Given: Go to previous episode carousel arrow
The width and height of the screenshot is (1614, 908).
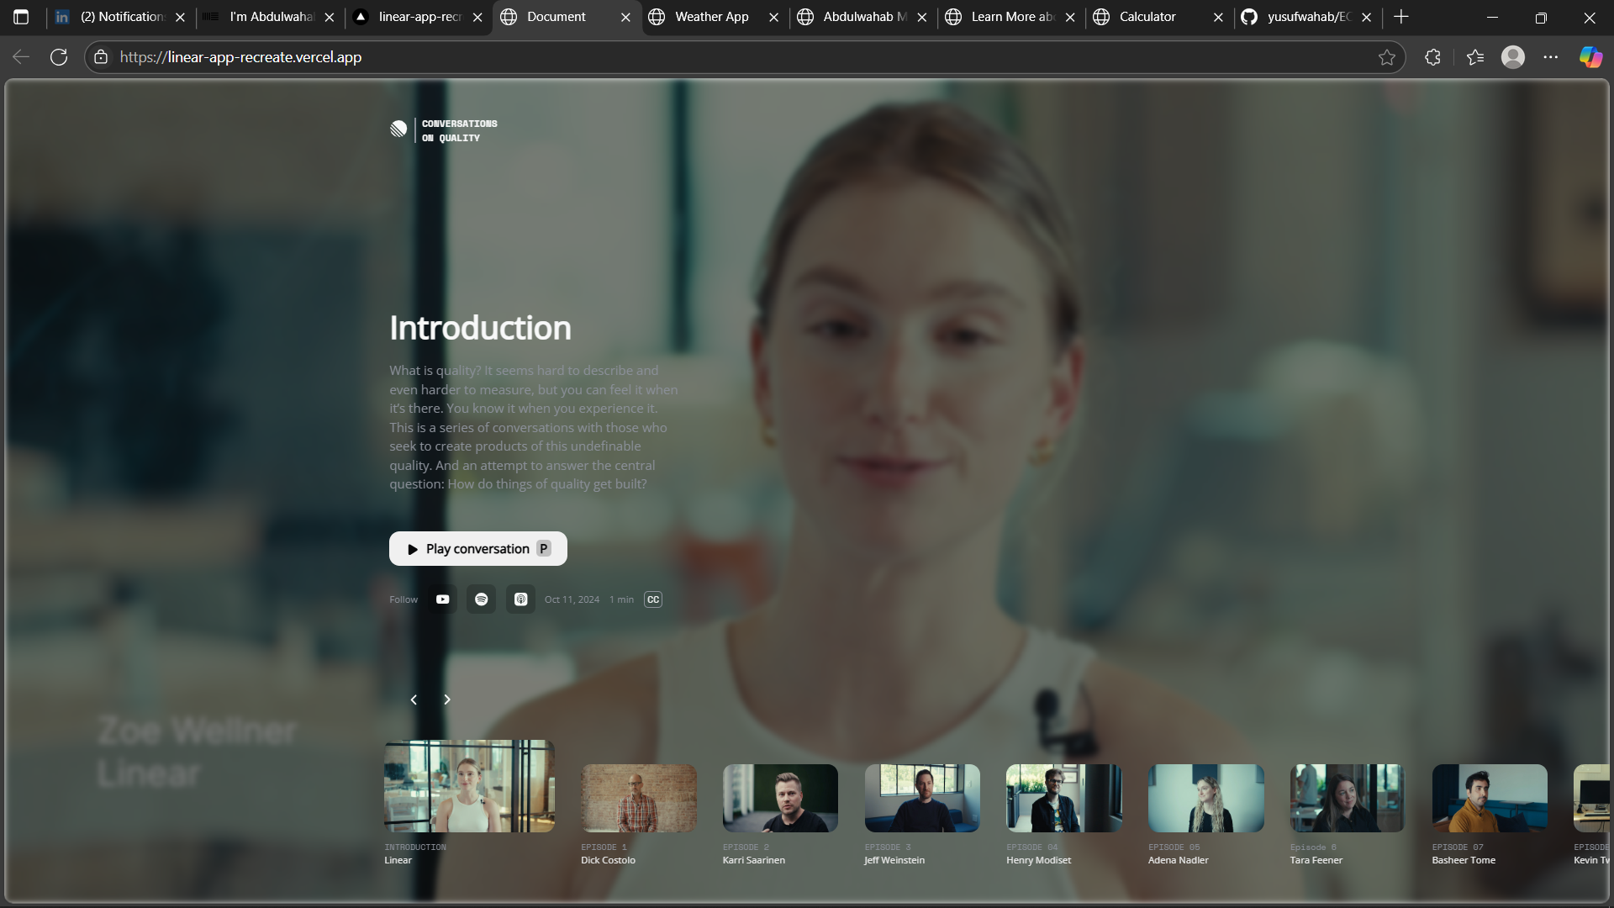Looking at the screenshot, I should tap(414, 699).
